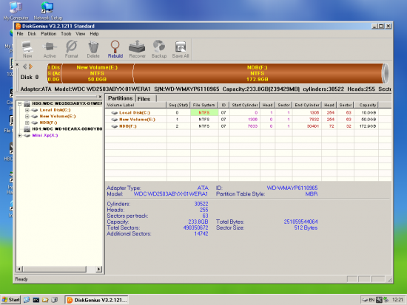Select Local Disk(C:) row in partition table

coord(248,113)
